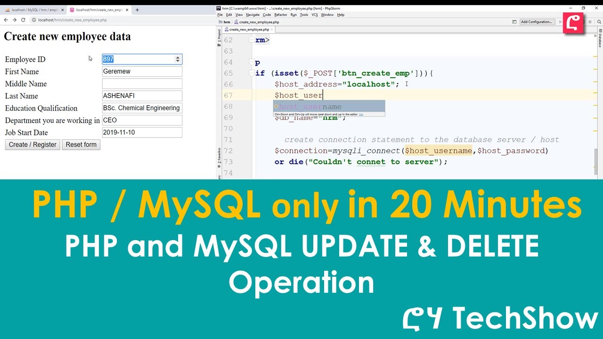Click the Create / Register button
Image resolution: width=603 pixels, height=339 pixels.
click(33, 145)
